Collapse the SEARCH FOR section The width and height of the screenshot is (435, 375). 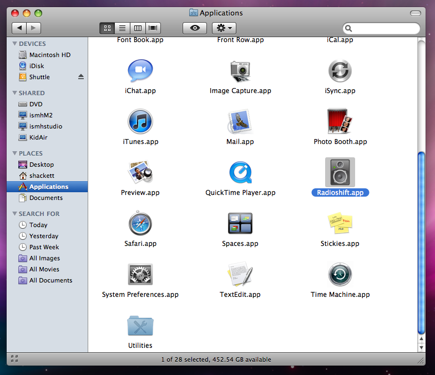pyautogui.click(x=14, y=214)
